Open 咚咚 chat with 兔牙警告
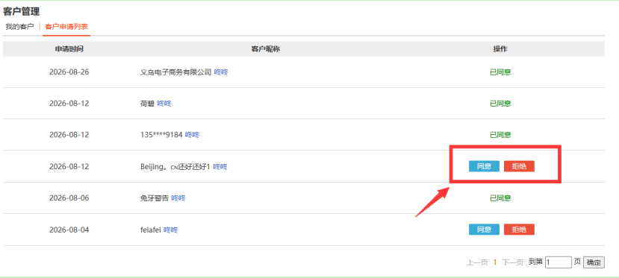The width and height of the screenshot is (619, 278). point(178,198)
